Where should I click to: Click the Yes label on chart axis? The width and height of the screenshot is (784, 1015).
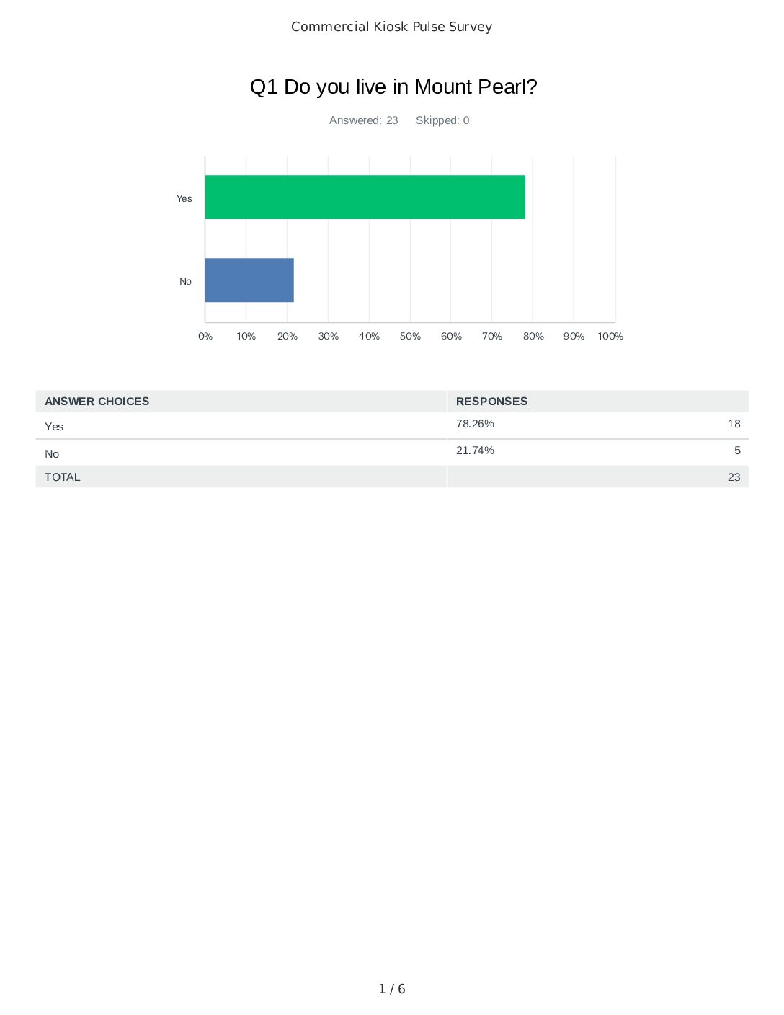[x=184, y=198]
